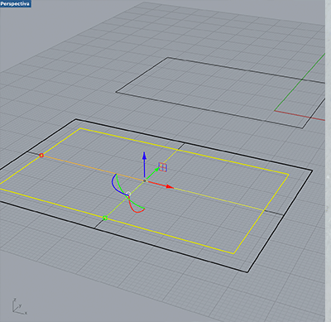The height and width of the screenshot is (322, 331).
Task: Click the gumball planar move square handle
Action: point(163,167)
